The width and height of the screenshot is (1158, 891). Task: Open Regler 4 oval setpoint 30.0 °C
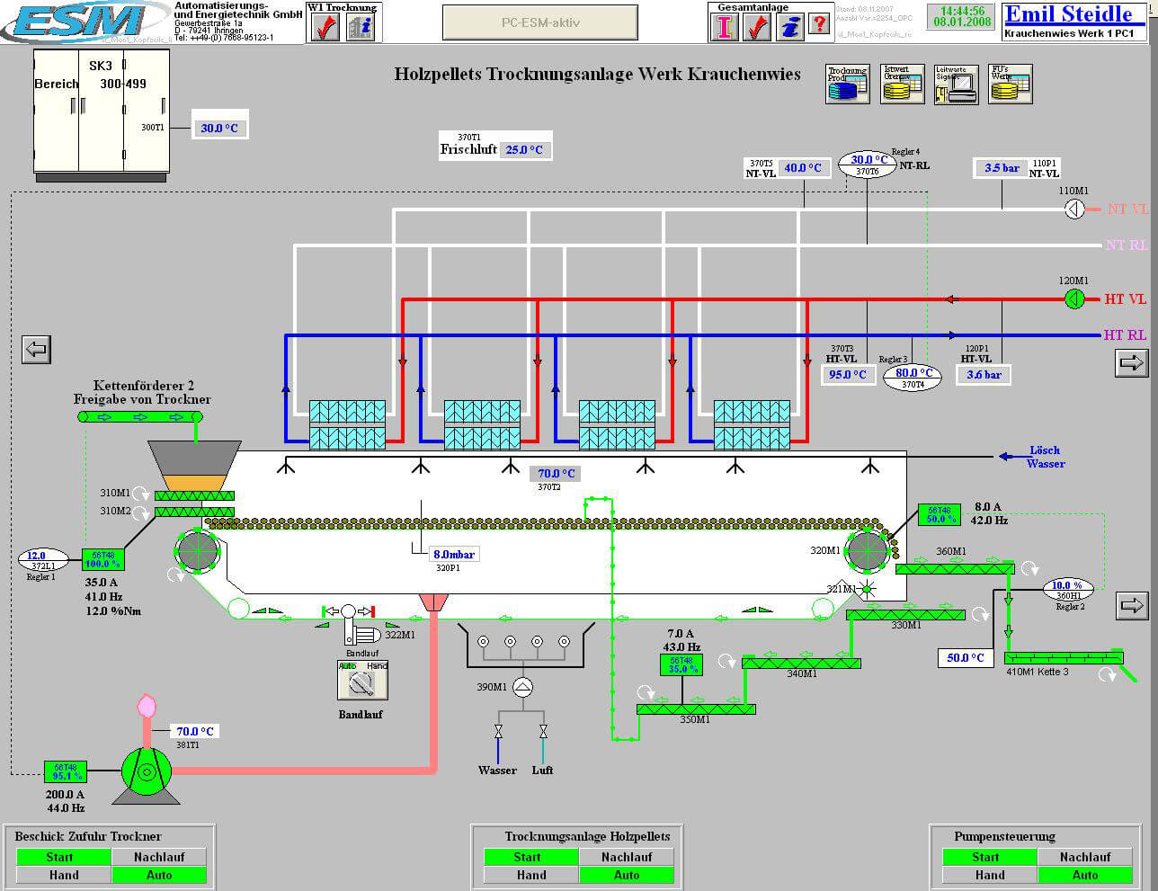point(868,165)
